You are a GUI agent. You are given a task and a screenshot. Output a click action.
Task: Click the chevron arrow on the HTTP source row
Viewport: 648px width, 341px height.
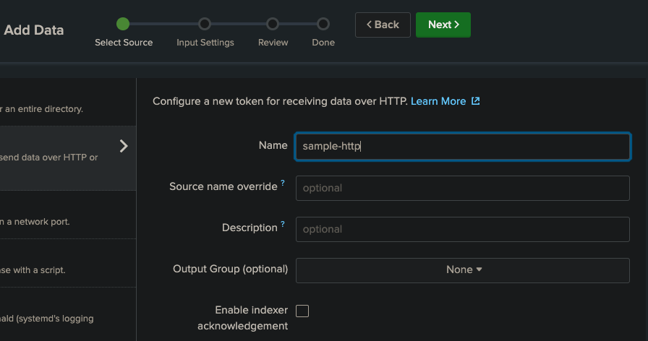124,146
